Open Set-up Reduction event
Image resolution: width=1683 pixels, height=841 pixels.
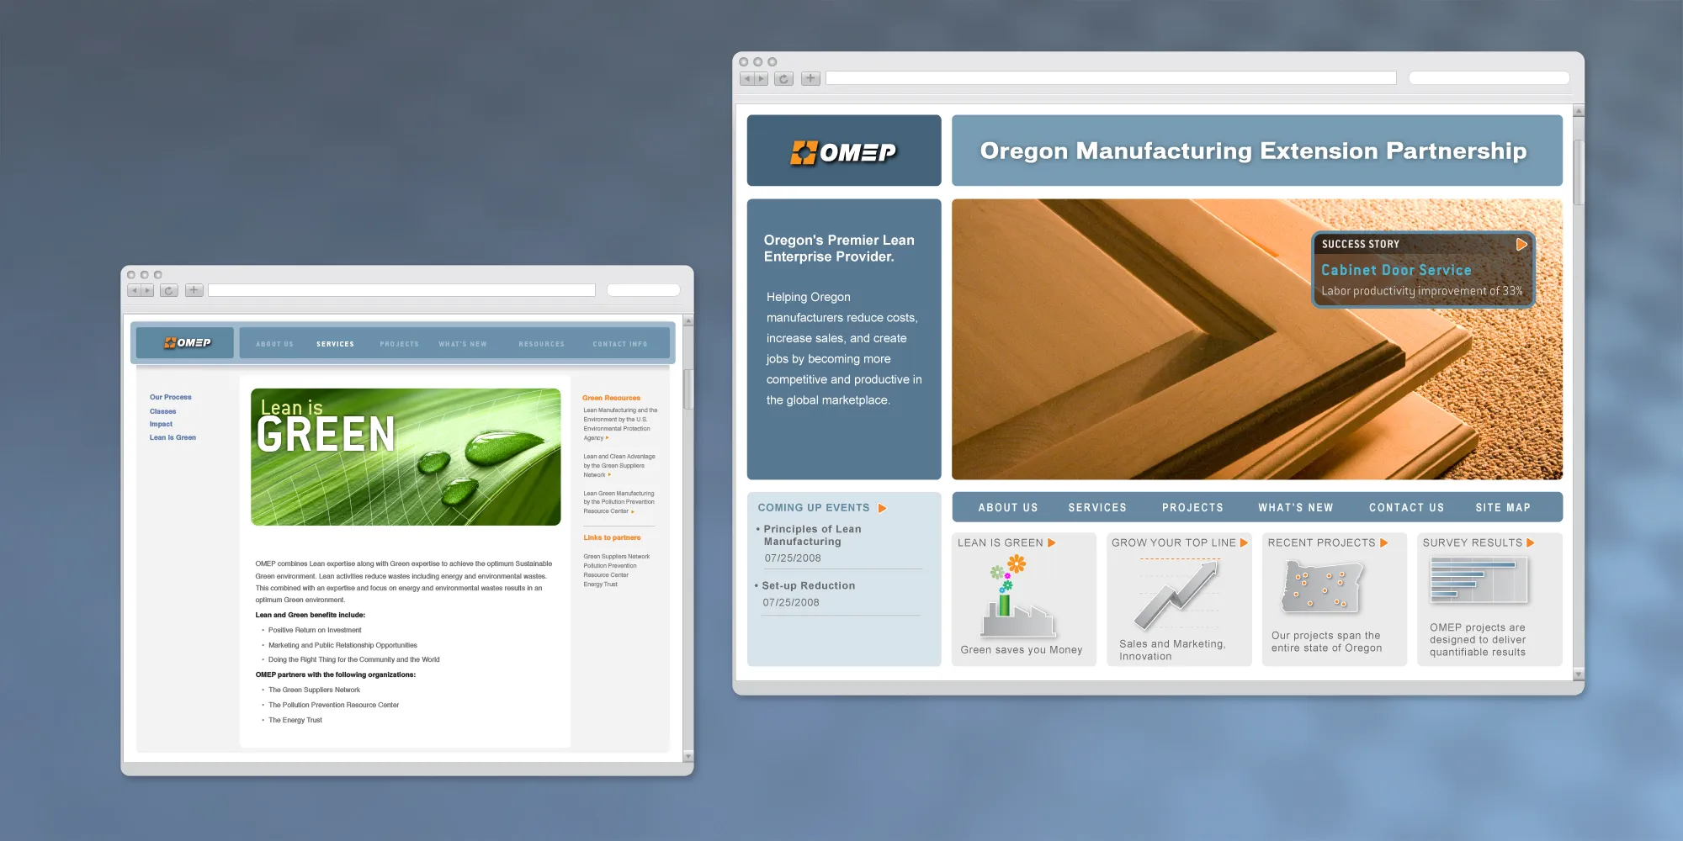tap(808, 586)
